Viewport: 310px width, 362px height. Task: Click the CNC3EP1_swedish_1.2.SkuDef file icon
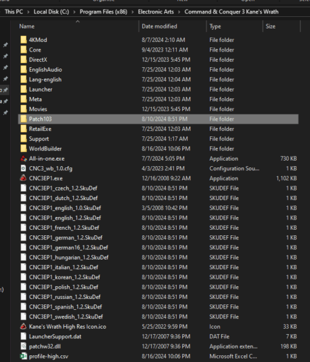[24, 317]
